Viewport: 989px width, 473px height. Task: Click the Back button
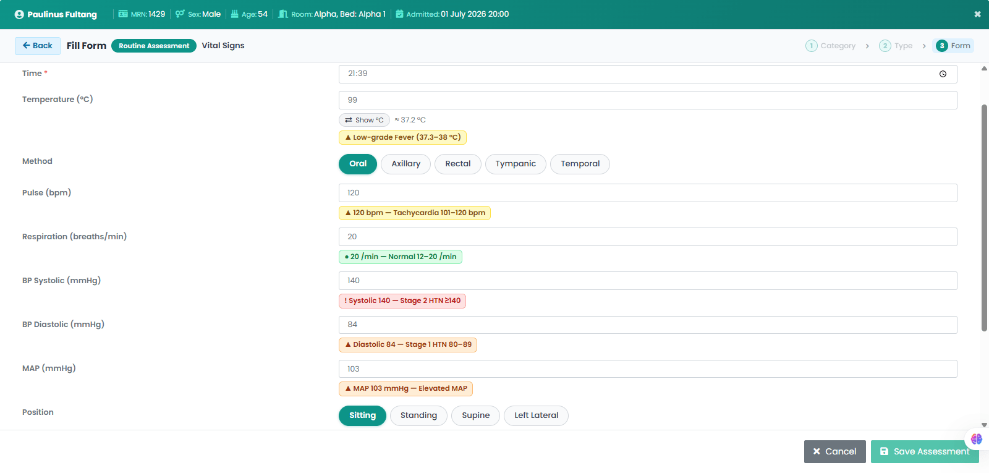[x=38, y=46]
